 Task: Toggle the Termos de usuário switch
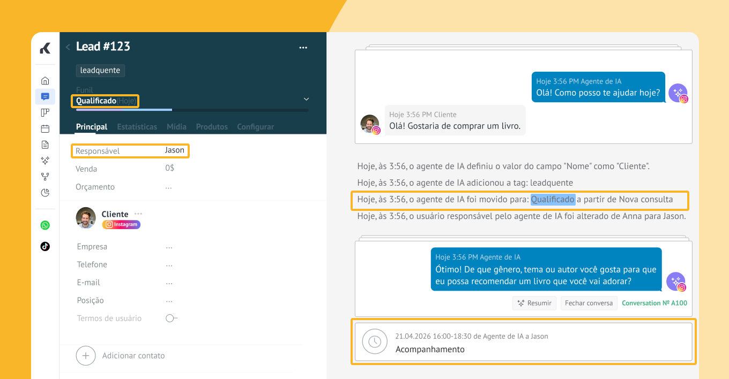[x=171, y=319]
